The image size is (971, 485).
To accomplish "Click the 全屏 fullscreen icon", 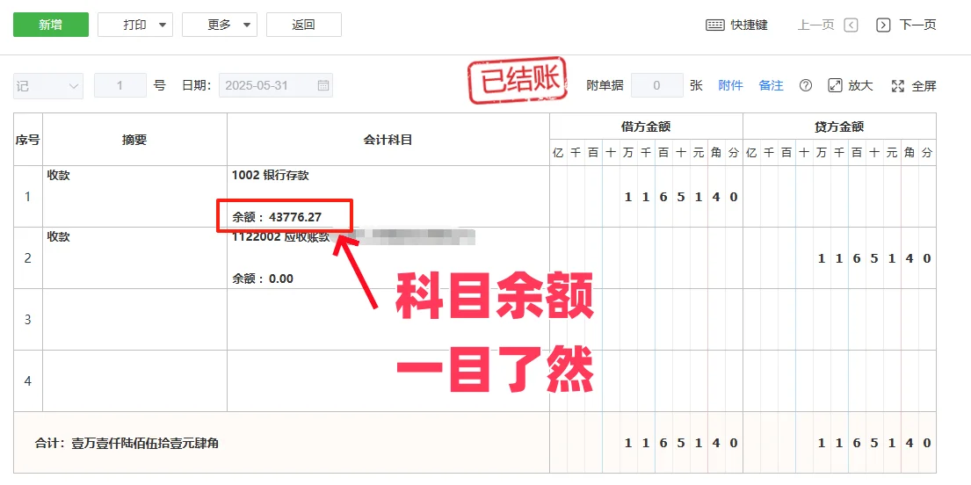I will (898, 86).
